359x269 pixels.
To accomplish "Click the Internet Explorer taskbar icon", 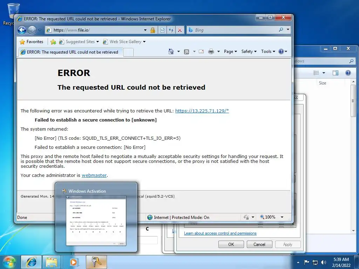I will [x=31, y=262].
